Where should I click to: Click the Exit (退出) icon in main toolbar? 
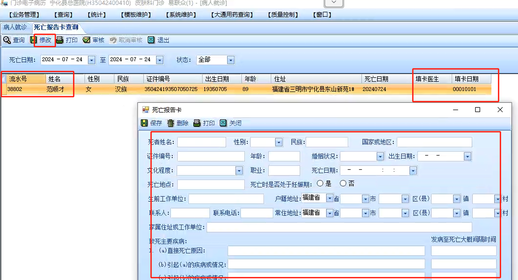coord(151,40)
